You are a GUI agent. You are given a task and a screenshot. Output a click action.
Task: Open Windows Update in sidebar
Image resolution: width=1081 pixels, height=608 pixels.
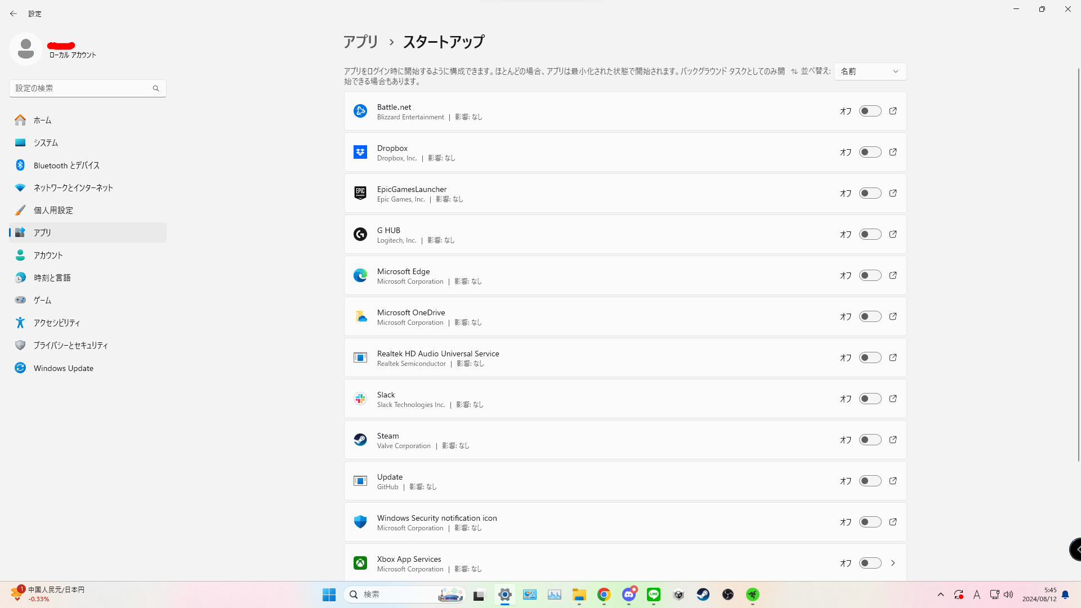click(x=63, y=368)
